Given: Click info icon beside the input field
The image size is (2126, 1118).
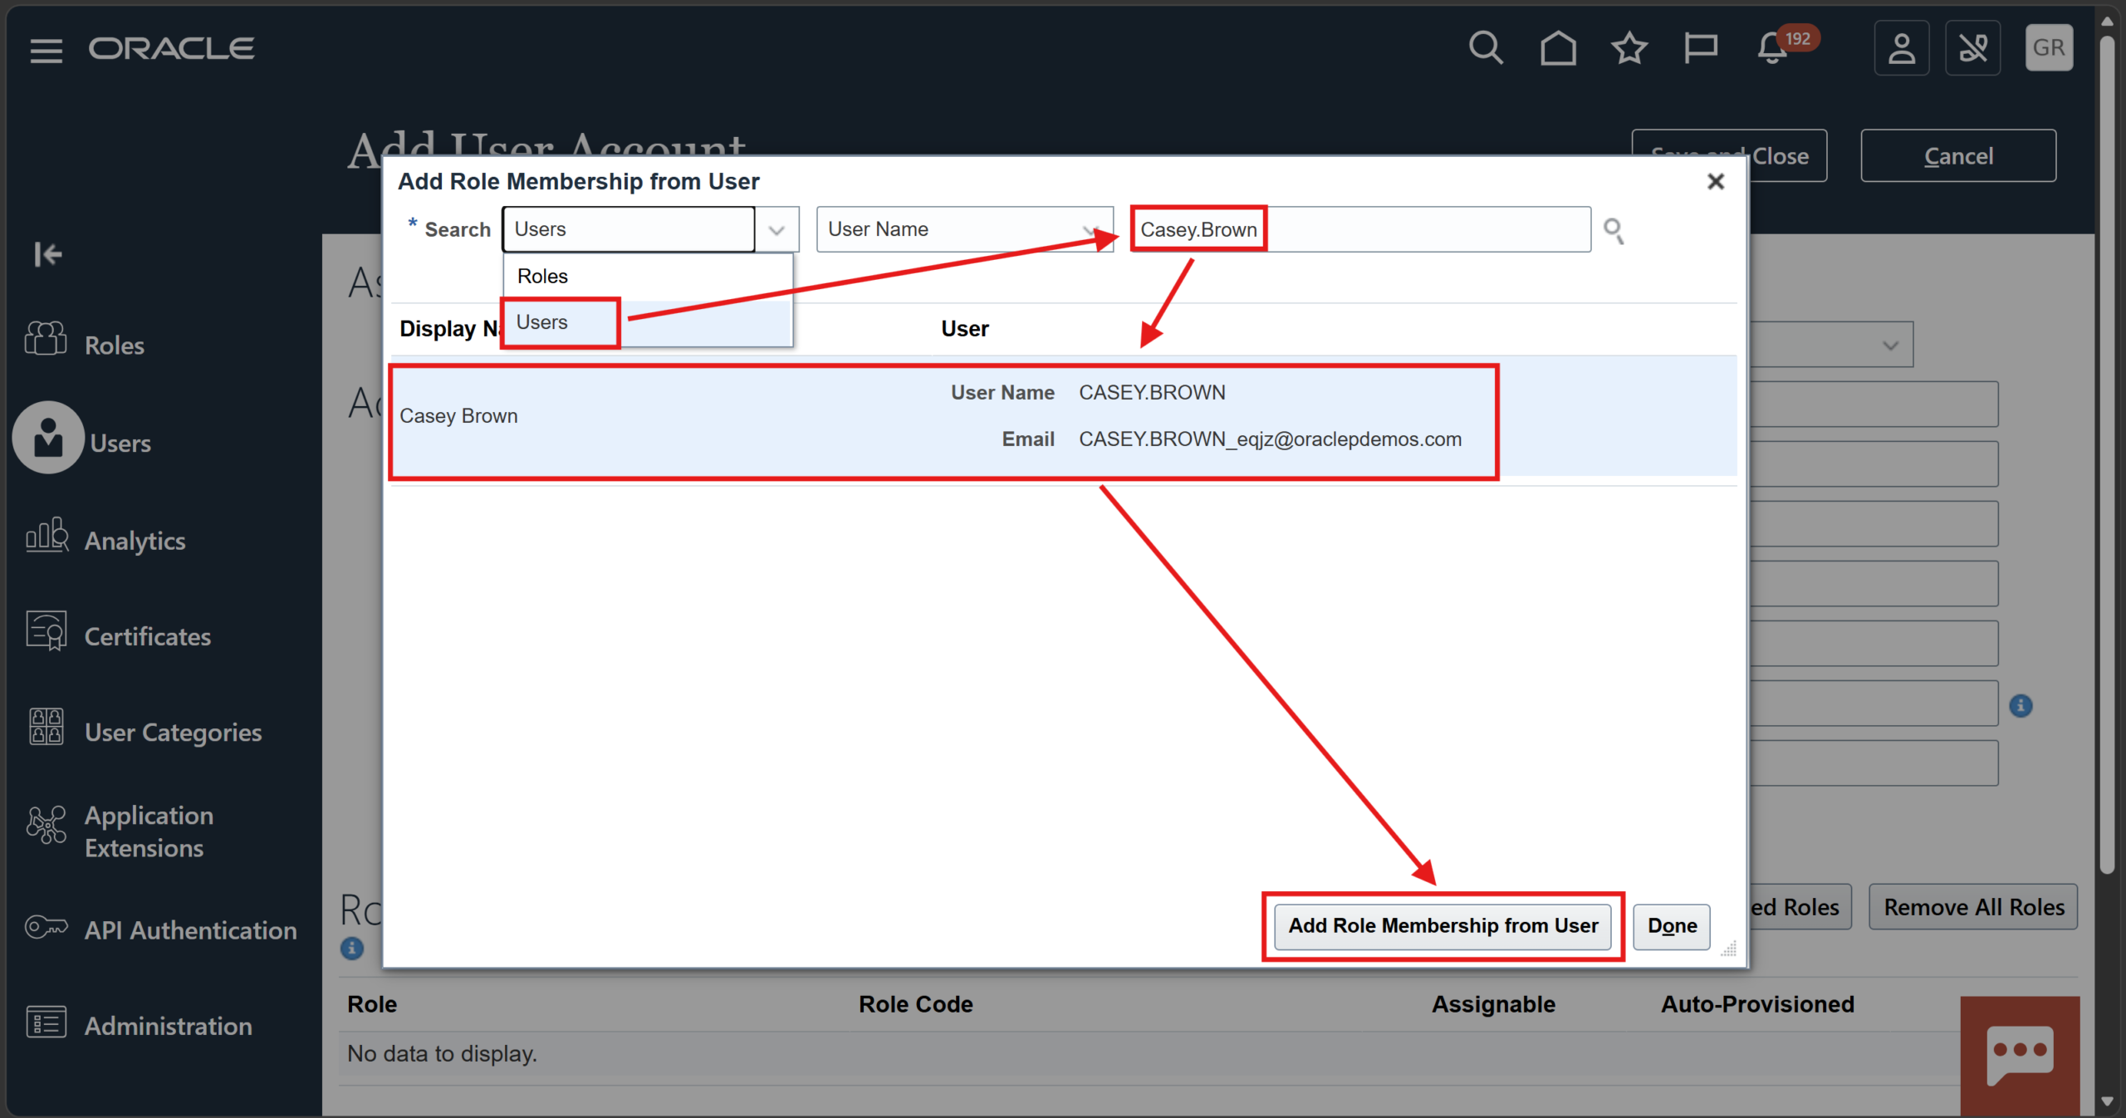Looking at the screenshot, I should tap(2021, 706).
